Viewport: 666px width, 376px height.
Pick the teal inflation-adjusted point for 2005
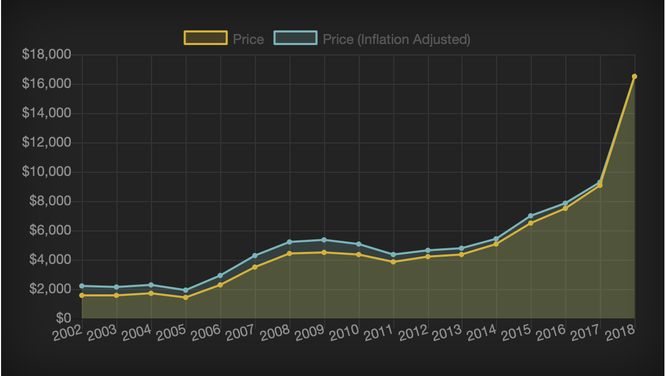[186, 290]
